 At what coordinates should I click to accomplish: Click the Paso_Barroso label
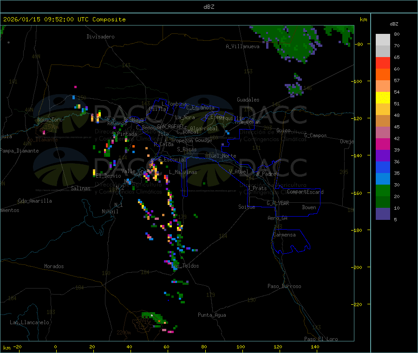[x=284, y=286]
